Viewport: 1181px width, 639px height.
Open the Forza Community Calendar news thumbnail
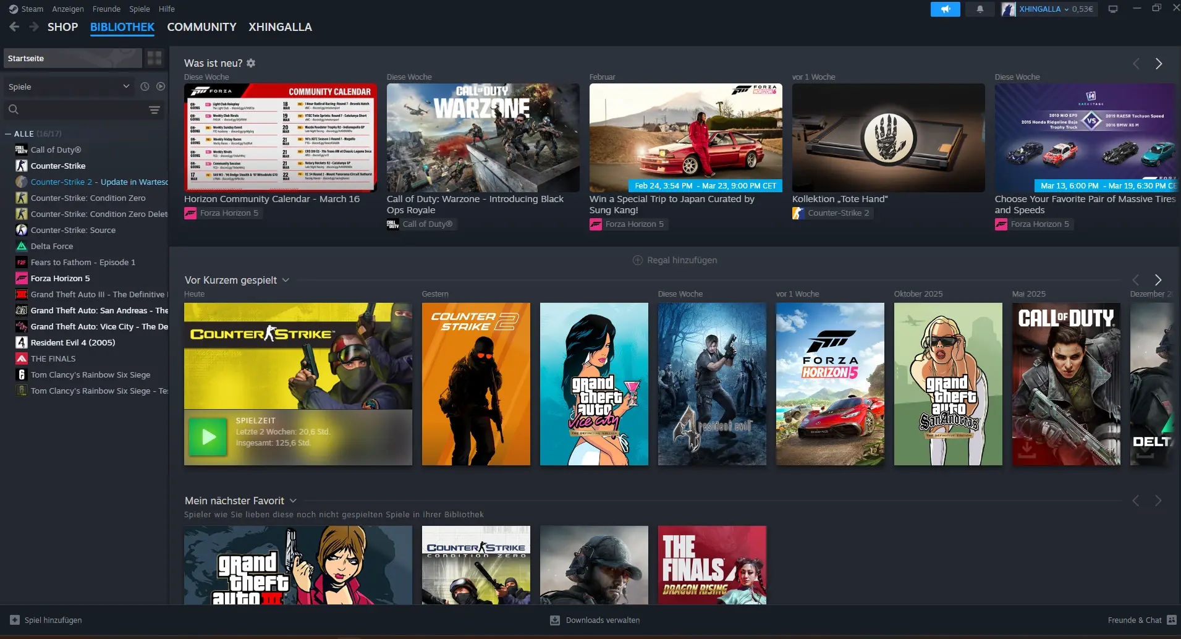[x=281, y=138]
